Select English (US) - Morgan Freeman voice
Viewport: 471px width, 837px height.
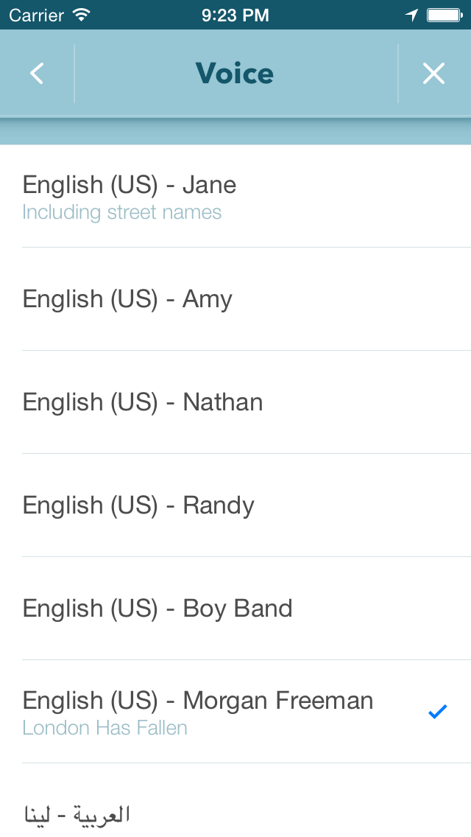point(198,701)
